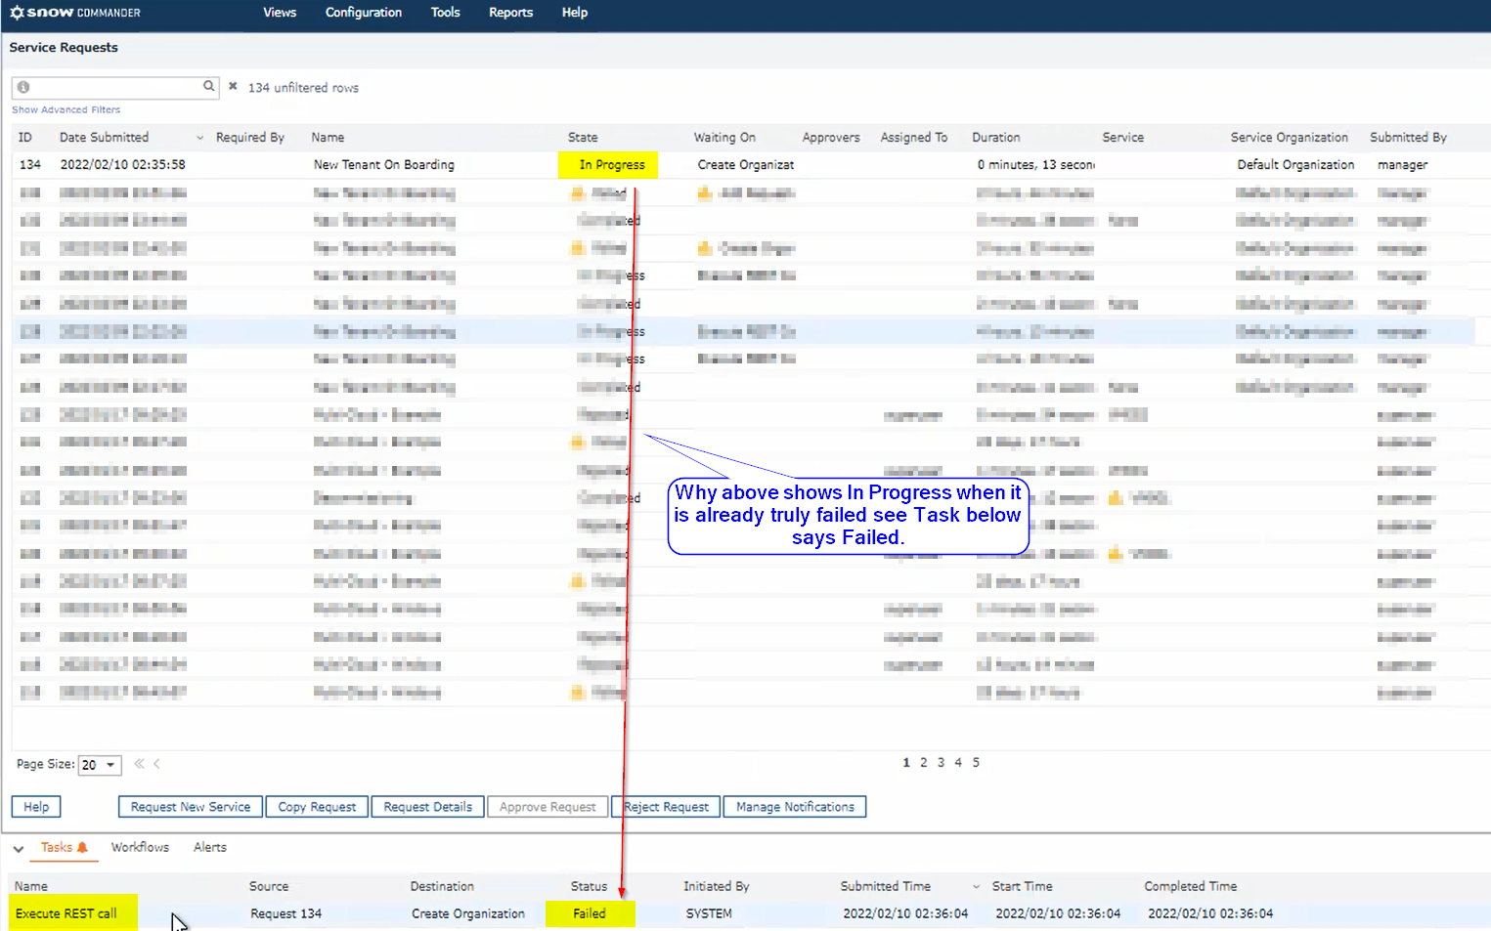
Task: Open the Page Size dropdown
Action: (x=100, y=765)
